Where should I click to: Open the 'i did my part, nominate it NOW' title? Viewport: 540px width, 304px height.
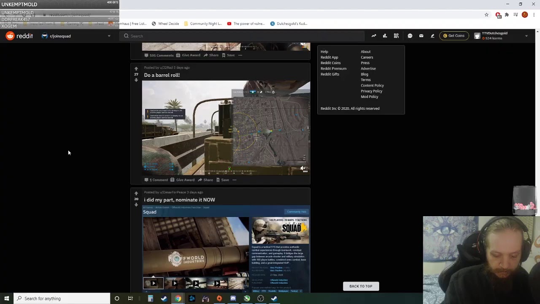(x=179, y=200)
